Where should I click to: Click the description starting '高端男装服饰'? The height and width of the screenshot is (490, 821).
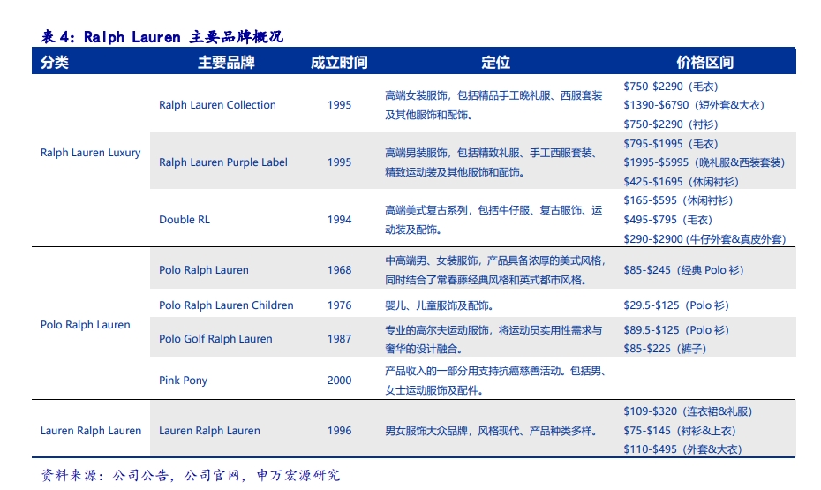click(491, 162)
